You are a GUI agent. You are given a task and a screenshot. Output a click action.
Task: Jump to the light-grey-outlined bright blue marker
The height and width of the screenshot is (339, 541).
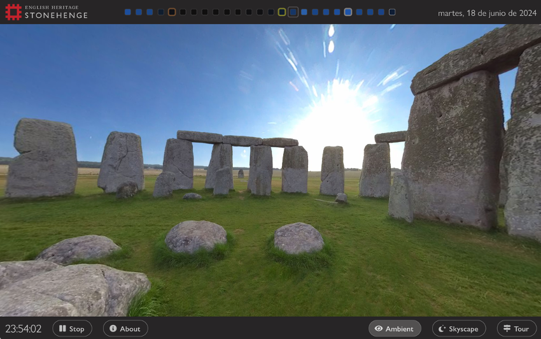[348, 12]
